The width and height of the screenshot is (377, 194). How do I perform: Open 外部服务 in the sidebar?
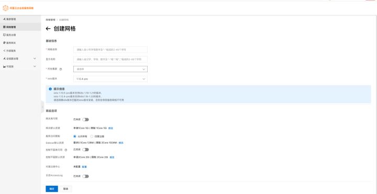click(x=20, y=51)
